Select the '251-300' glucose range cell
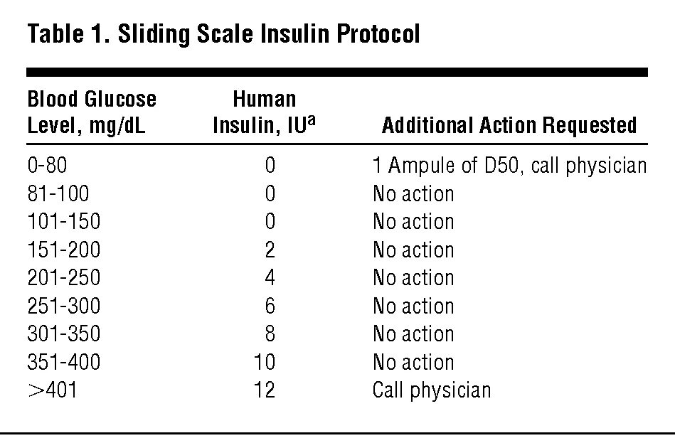Image resolution: width=675 pixels, height=448 pixels. pyautogui.click(x=64, y=306)
